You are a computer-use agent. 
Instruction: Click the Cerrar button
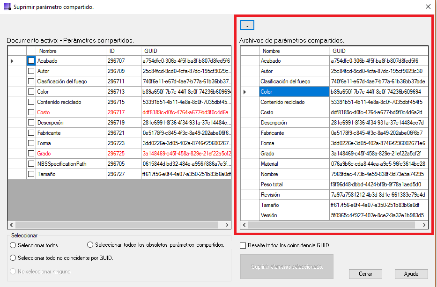click(x=365, y=274)
